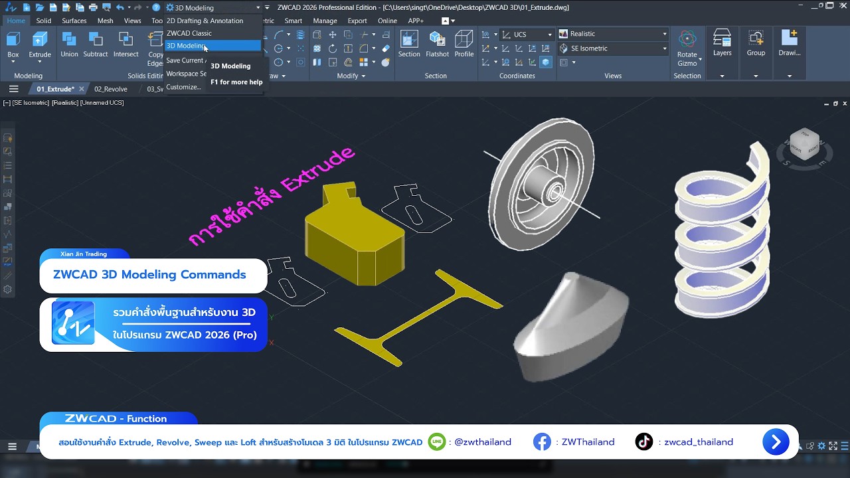The width and height of the screenshot is (850, 478).
Task: Open the status bar hamburger menu at bottom left
Action: (x=12, y=446)
